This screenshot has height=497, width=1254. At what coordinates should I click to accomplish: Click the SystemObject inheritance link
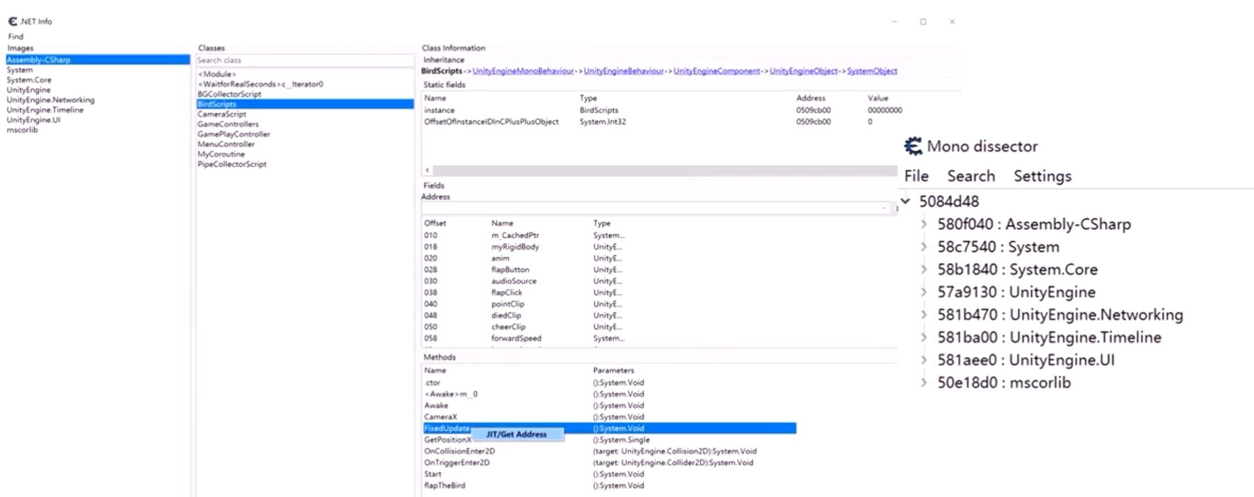click(871, 71)
